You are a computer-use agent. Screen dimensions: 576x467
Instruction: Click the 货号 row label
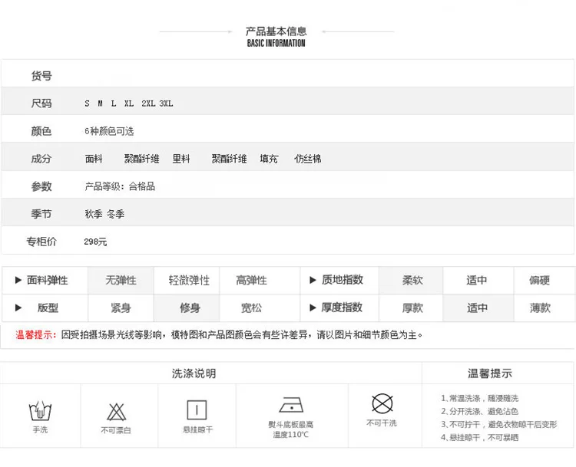point(41,76)
